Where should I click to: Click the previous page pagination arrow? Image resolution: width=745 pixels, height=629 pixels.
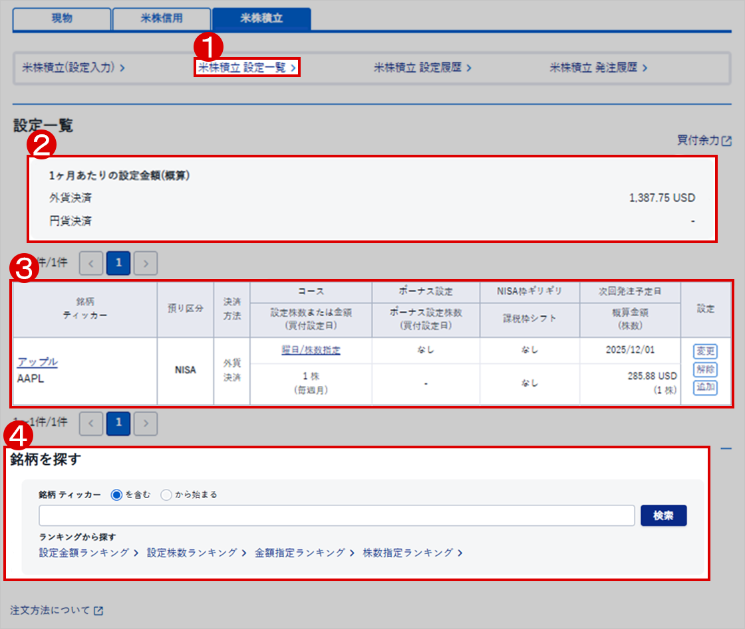[x=91, y=263]
